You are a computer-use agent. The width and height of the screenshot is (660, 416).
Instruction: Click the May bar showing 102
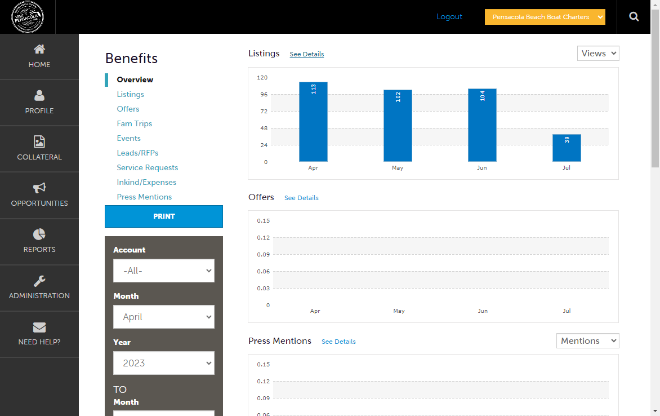tap(398, 126)
